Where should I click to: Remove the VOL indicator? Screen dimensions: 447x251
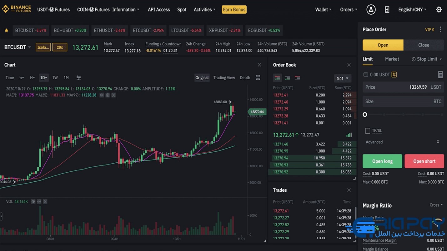[x=45, y=202]
